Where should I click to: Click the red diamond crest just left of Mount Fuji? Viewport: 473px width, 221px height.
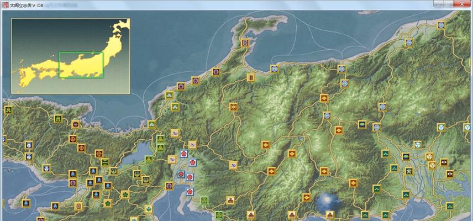pos(307,197)
